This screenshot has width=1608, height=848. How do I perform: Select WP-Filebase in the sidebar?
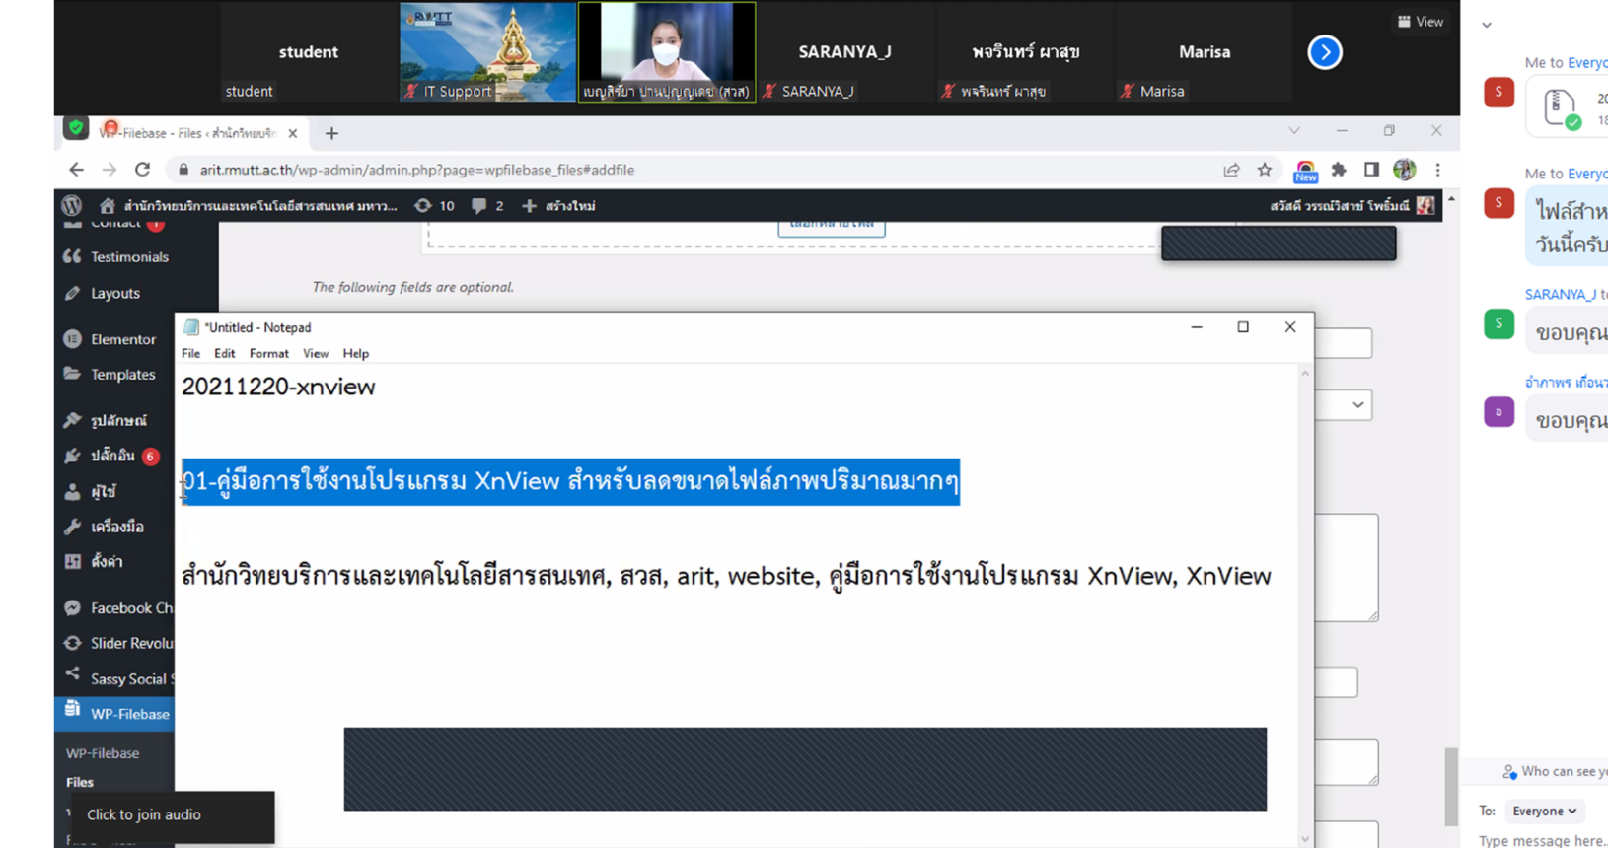tap(114, 714)
